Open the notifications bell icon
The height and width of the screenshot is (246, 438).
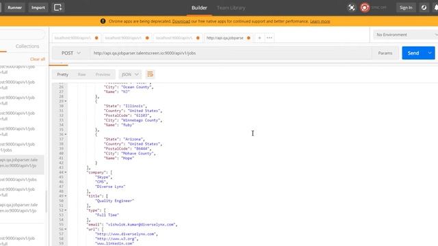436,8
